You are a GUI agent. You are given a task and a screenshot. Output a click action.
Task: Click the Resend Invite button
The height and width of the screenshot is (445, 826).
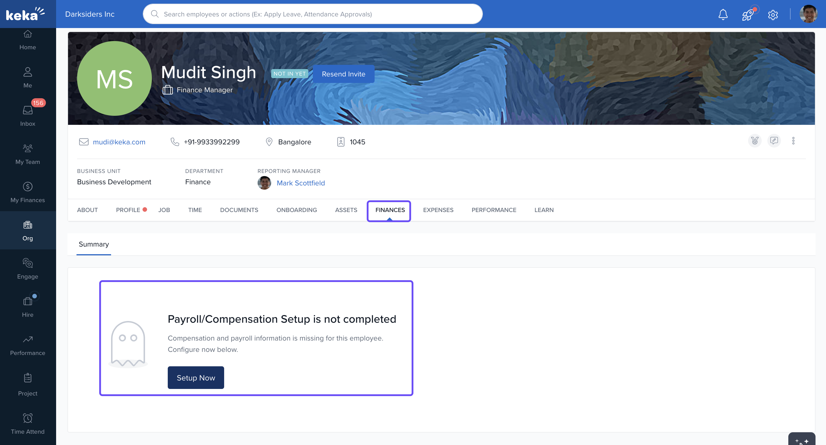343,74
